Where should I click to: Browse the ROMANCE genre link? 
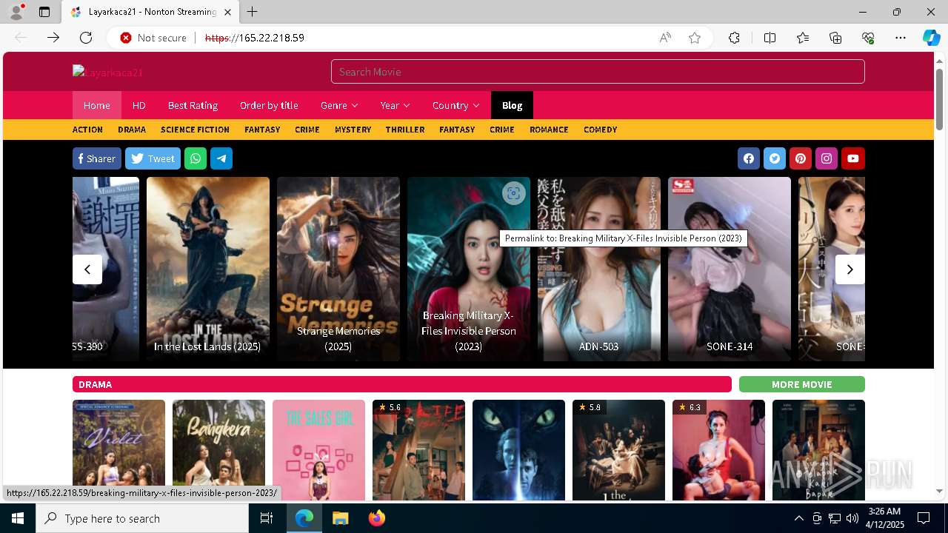549,130
